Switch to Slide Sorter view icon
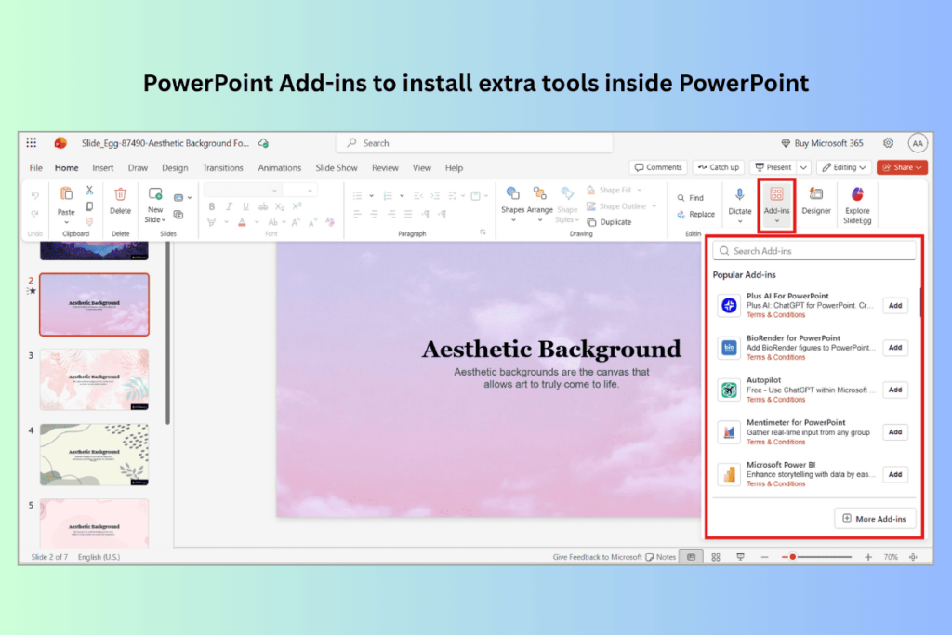The image size is (952, 635). click(716, 557)
